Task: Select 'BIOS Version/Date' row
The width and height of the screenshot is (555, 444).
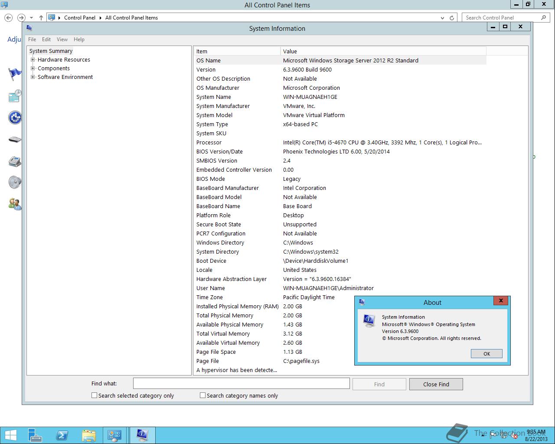Action: tap(340, 151)
